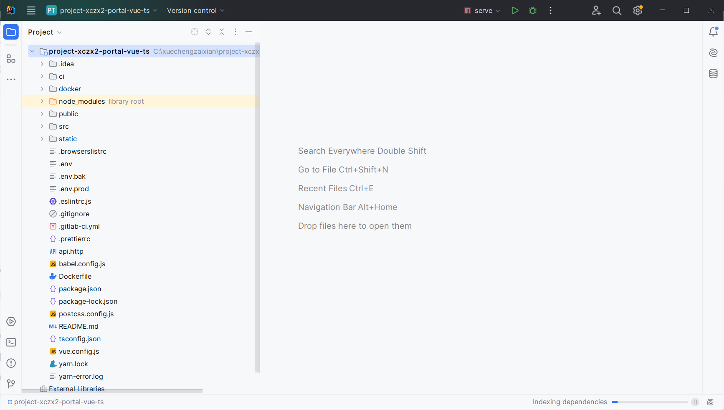
Task: Show more tool windows ellipsis
Action: [x=11, y=79]
